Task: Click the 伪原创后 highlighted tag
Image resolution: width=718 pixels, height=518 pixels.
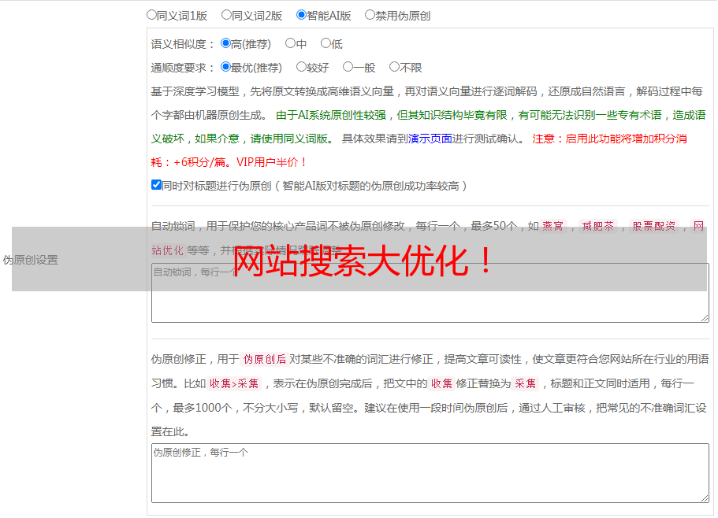Action: [264, 360]
